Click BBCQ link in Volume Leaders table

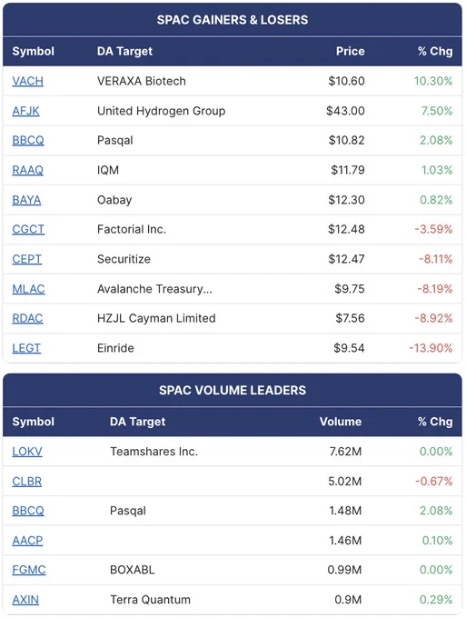[x=28, y=511]
